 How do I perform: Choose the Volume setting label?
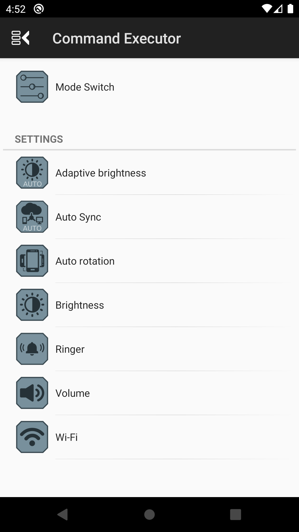click(73, 393)
